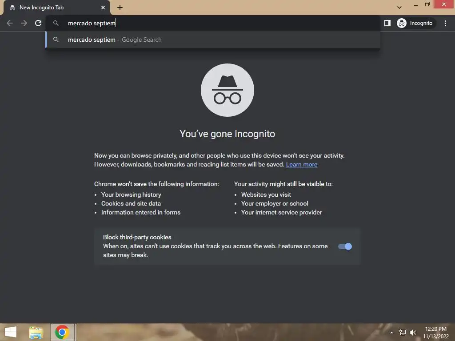Restore down the Chrome window
This screenshot has width=455, height=341.
427,4
